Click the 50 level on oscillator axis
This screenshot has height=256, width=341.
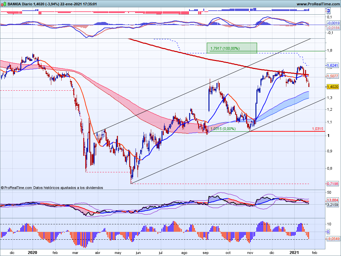point(329,192)
